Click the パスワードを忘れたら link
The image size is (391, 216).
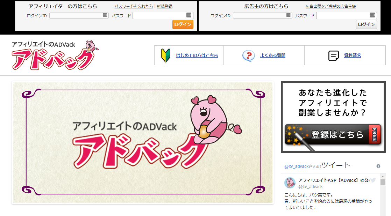pyautogui.click(x=134, y=6)
